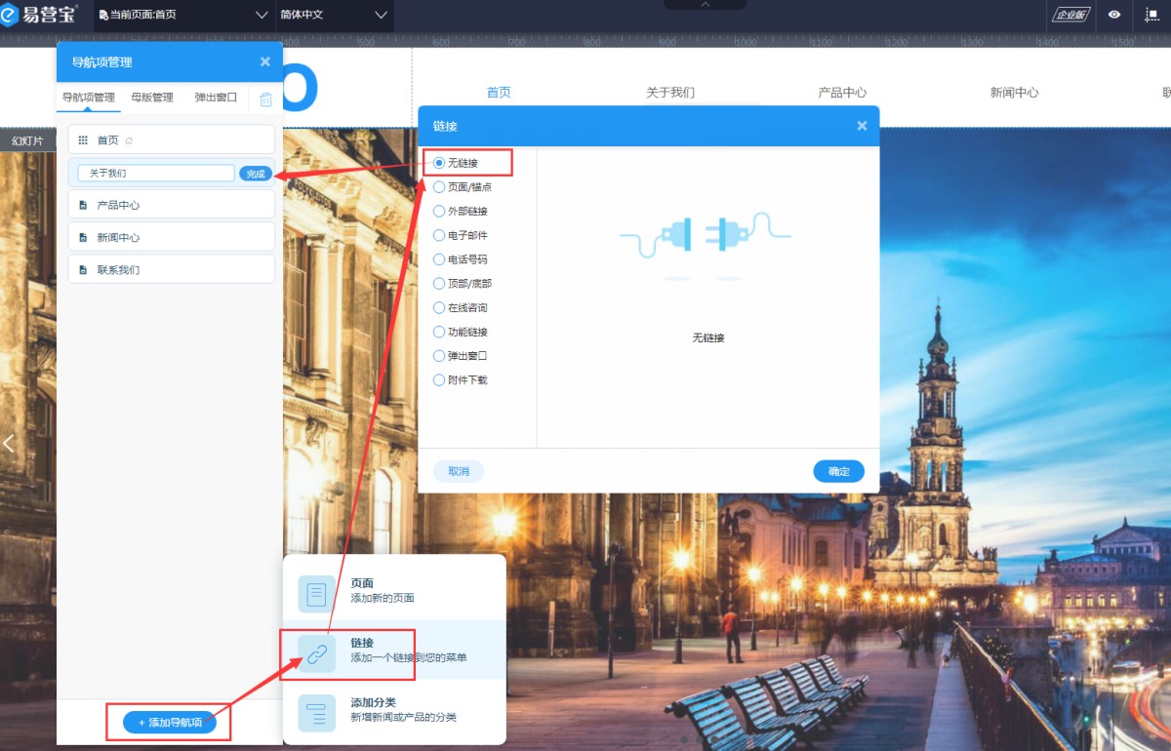The width and height of the screenshot is (1171, 751).
Task: Click the 完成 button next to name field
Action: tap(256, 174)
